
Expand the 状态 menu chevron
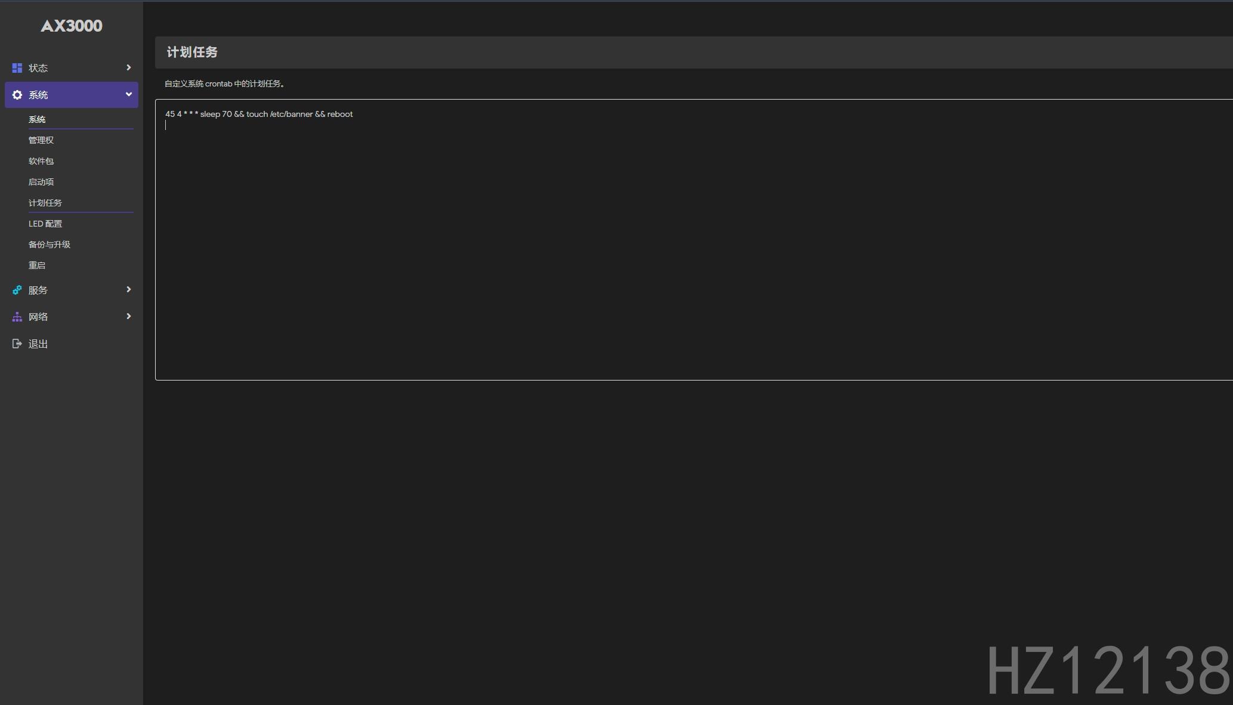tap(128, 67)
